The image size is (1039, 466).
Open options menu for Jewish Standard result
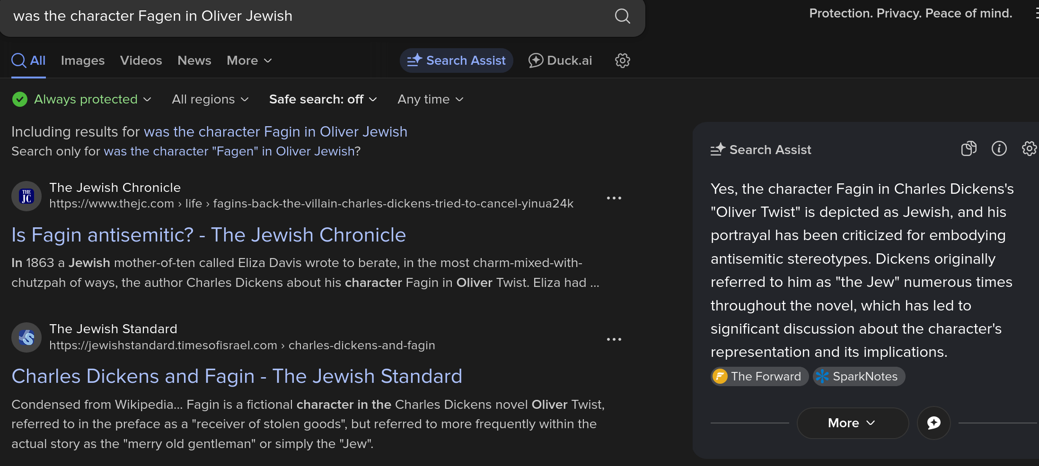tap(614, 339)
